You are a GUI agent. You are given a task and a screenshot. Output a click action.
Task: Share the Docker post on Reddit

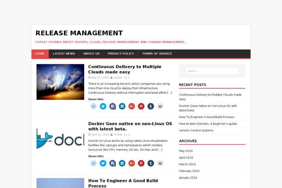pyautogui.click(x=94, y=164)
